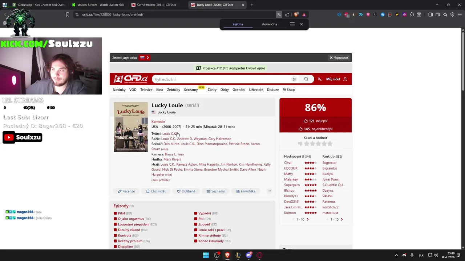The width and height of the screenshot is (465, 261).
Task: Open the Brave Wallet icon
Action: click(438, 14)
